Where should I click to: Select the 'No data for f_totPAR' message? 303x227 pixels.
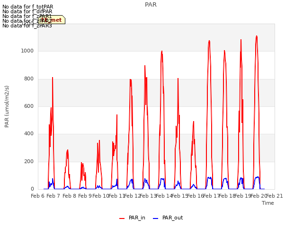click(27, 7)
